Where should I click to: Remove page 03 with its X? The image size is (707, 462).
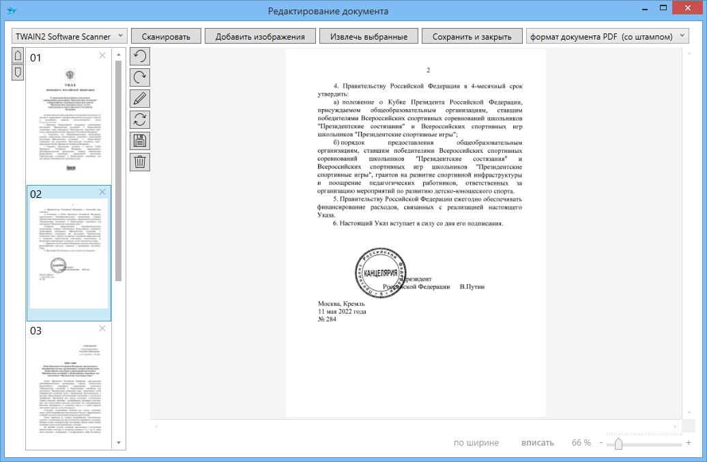point(102,328)
